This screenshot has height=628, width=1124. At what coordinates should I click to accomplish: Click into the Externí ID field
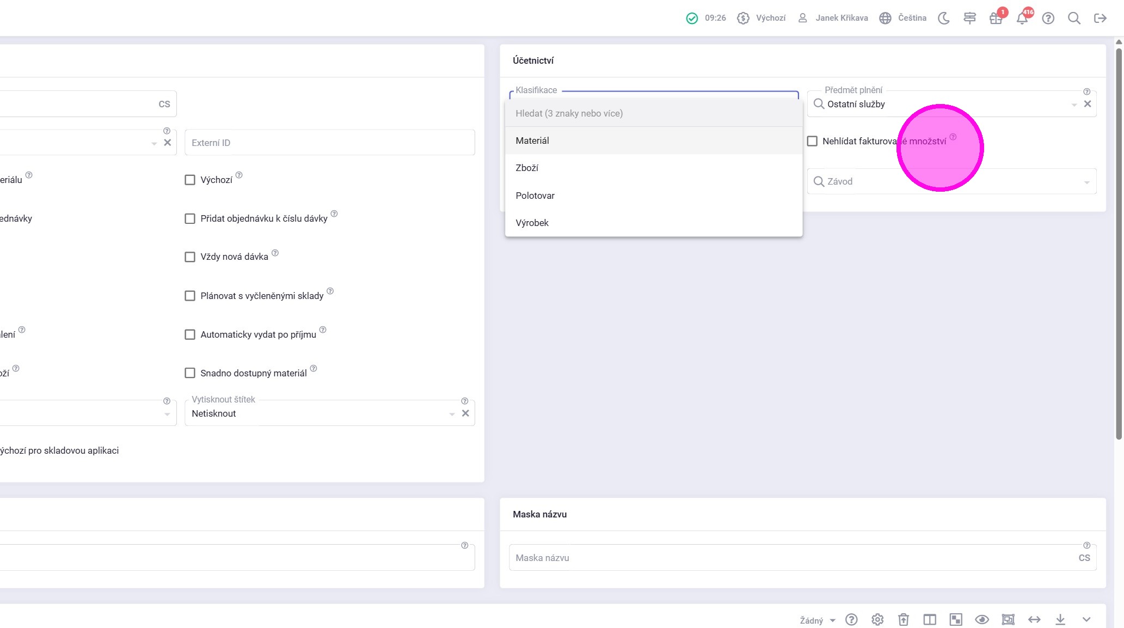(329, 143)
